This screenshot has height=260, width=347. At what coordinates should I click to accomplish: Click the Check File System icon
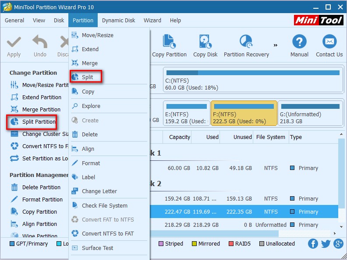[75, 205]
